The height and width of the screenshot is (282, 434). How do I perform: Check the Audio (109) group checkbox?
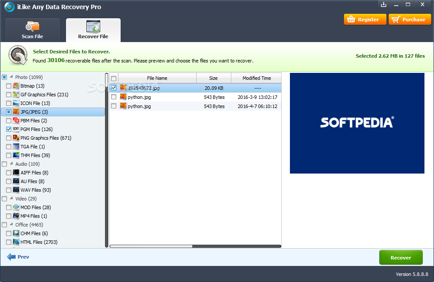click(4, 164)
